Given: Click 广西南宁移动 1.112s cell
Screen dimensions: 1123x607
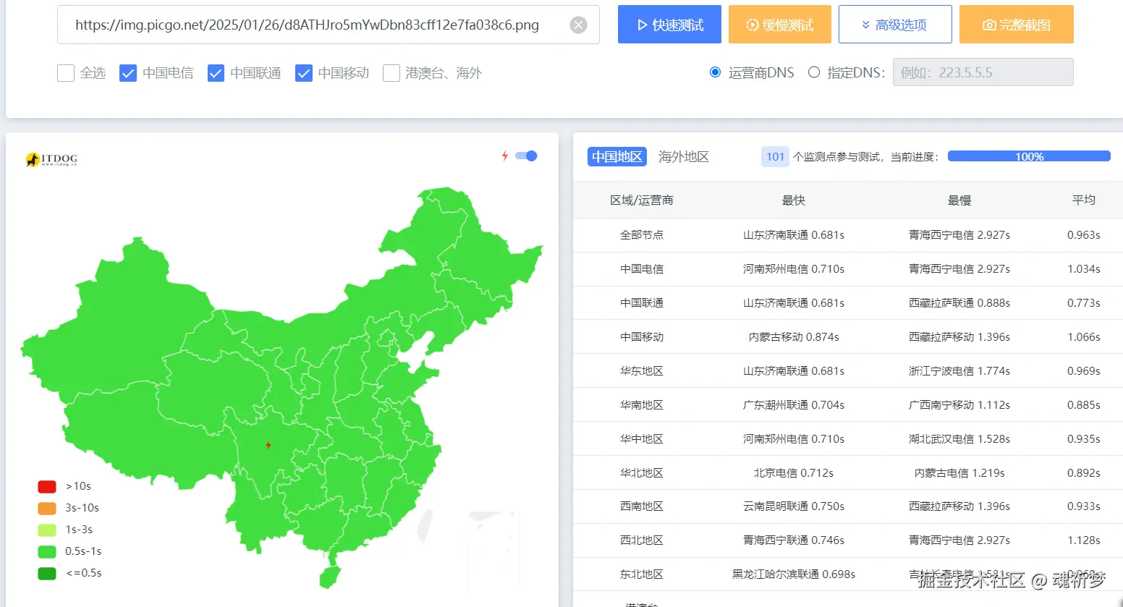Looking at the screenshot, I should pos(959,405).
